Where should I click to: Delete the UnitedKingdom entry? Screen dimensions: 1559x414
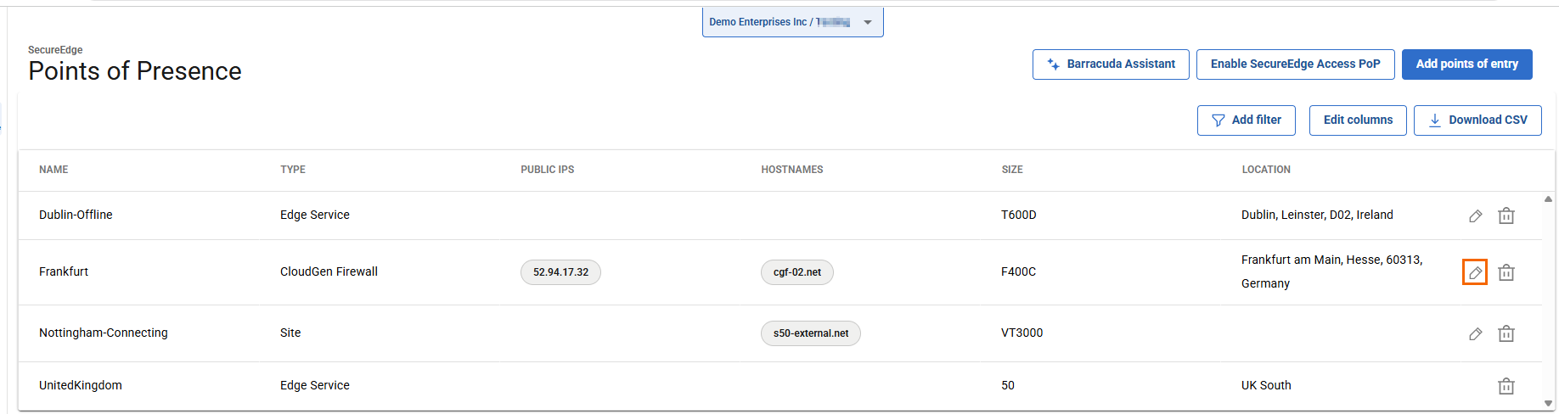(1506, 386)
